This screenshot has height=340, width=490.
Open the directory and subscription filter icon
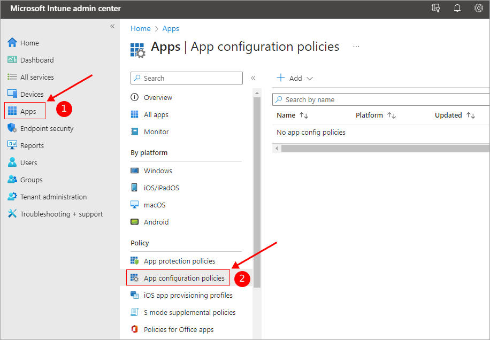[436, 8]
